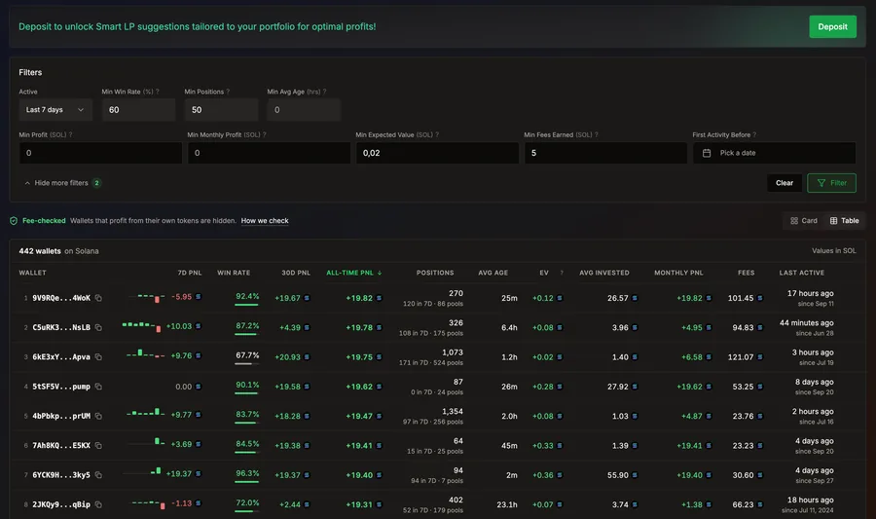Sort by the Win Rate column
Viewport: 876px width, 519px height.
[x=234, y=273]
